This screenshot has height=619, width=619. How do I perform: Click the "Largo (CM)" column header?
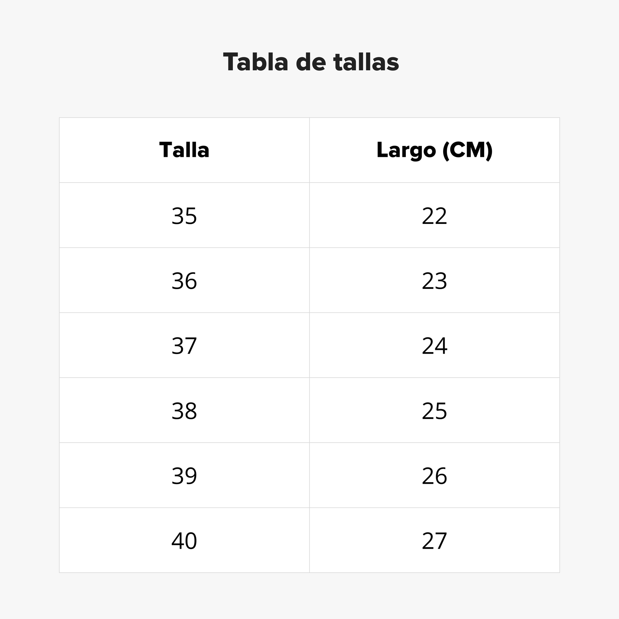coord(434,150)
